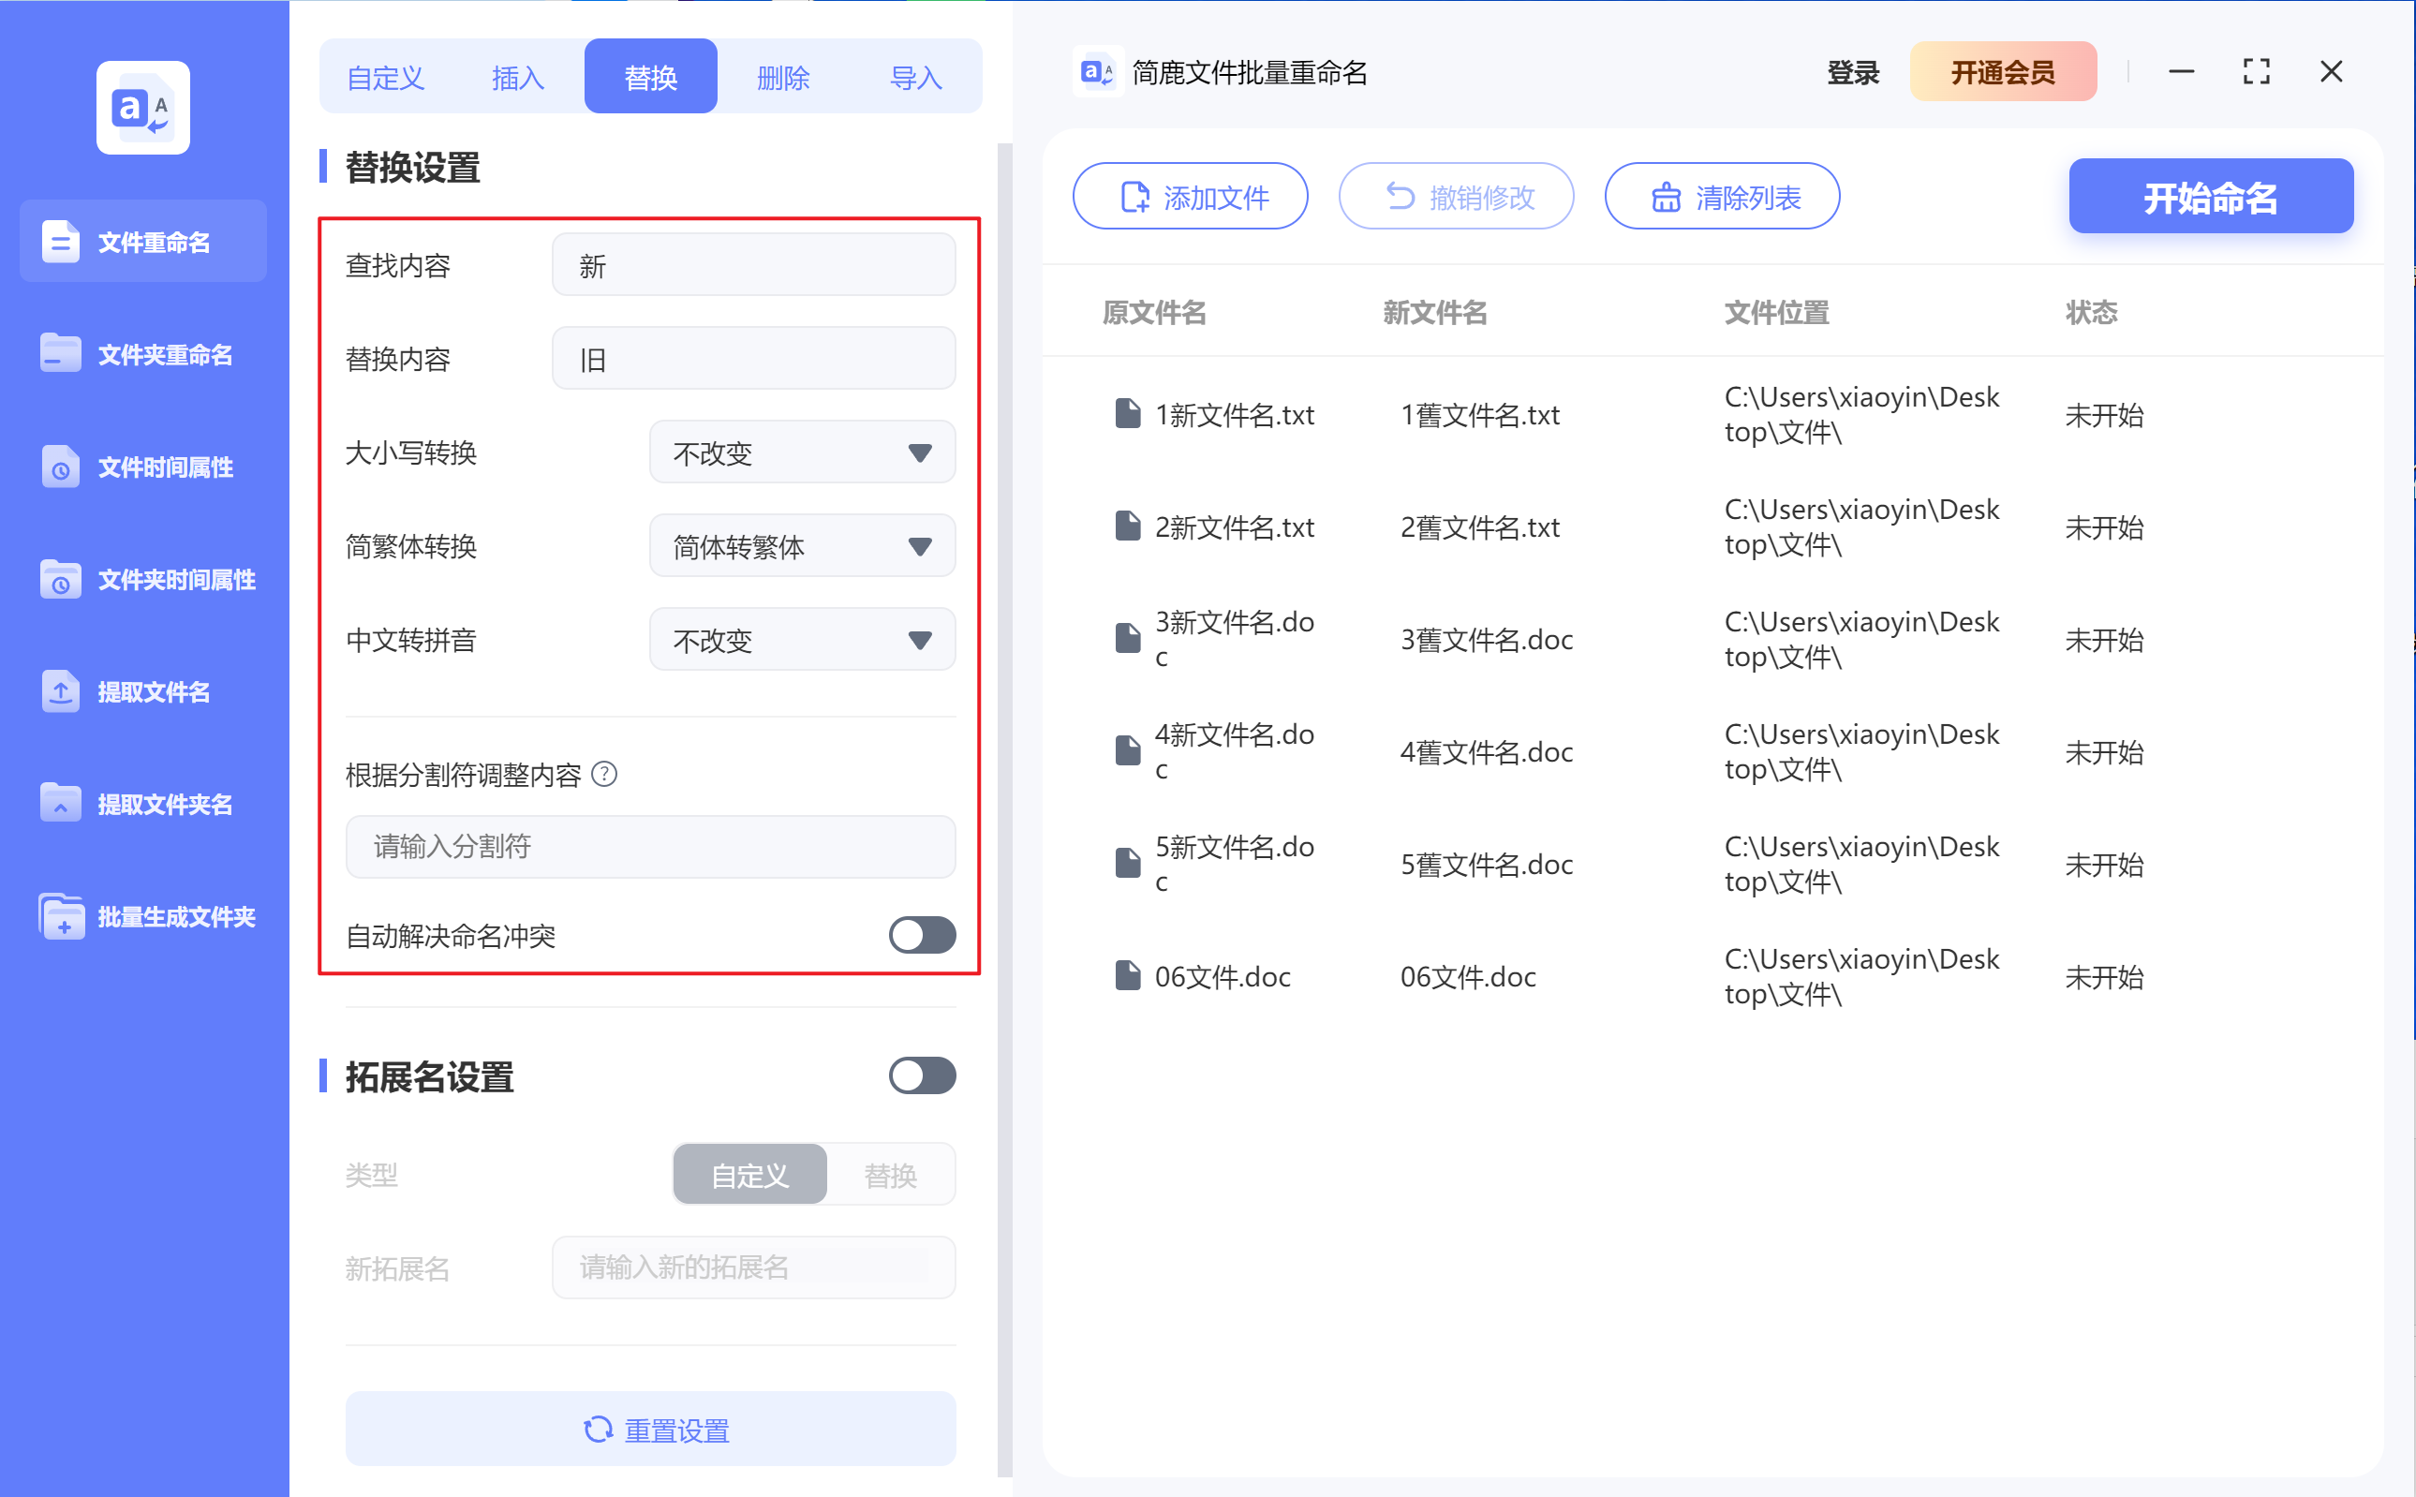Click 清除列表 to clear file list
The image size is (2416, 1497).
pyautogui.click(x=1721, y=196)
